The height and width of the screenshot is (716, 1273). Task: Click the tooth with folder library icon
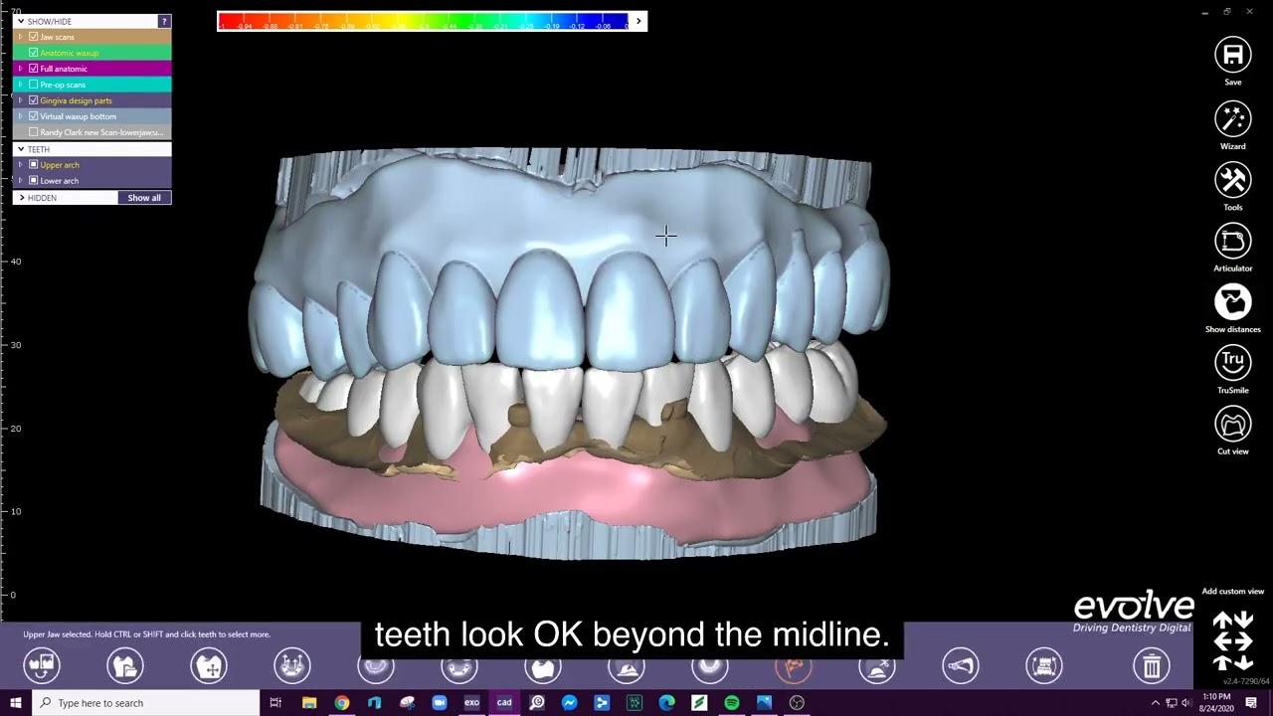pos(125,665)
